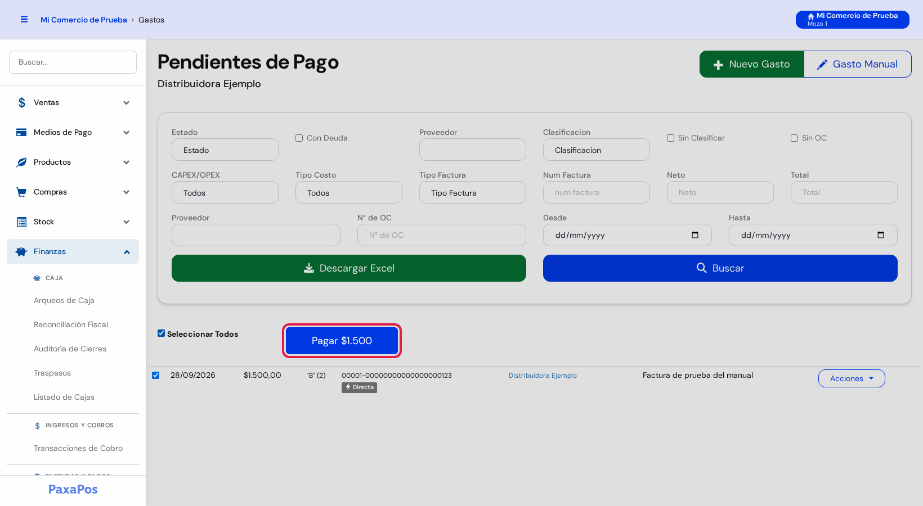923x506 pixels.
Task: Go to Reconciliación Fiscal
Action: [x=71, y=324]
